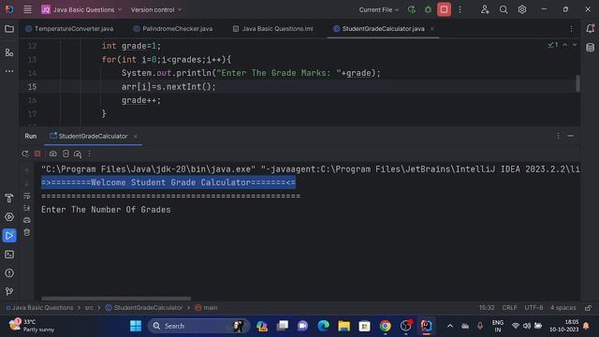The width and height of the screenshot is (599, 337).
Task: Open Windows Start menu
Action: pyautogui.click(x=136, y=326)
